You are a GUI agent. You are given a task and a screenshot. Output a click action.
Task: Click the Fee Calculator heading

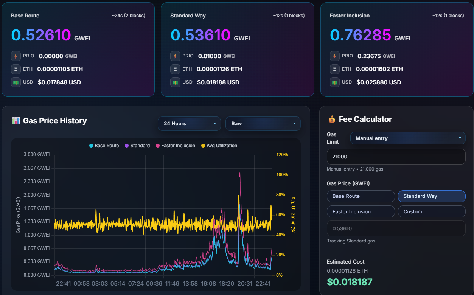click(x=365, y=119)
